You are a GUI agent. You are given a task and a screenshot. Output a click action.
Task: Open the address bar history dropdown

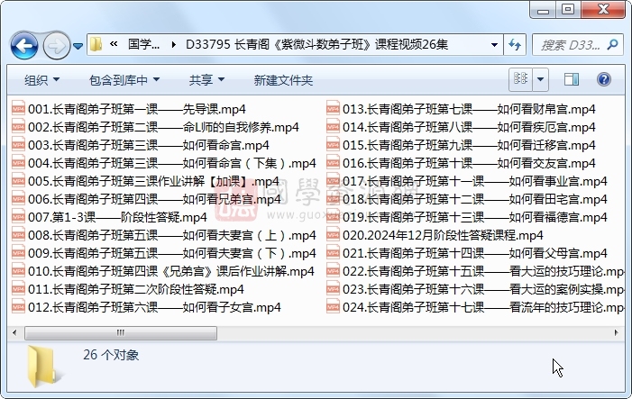point(494,45)
